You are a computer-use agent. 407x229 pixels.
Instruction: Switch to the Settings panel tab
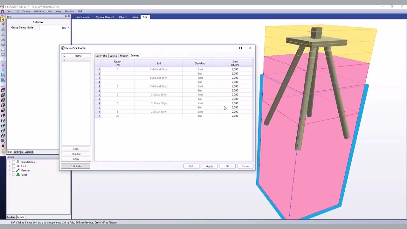point(18,152)
